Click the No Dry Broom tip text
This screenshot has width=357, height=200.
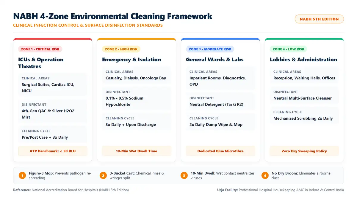point(301,176)
